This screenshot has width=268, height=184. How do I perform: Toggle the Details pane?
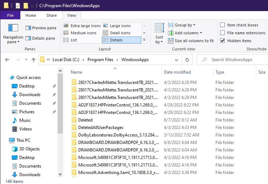pos(40,38)
